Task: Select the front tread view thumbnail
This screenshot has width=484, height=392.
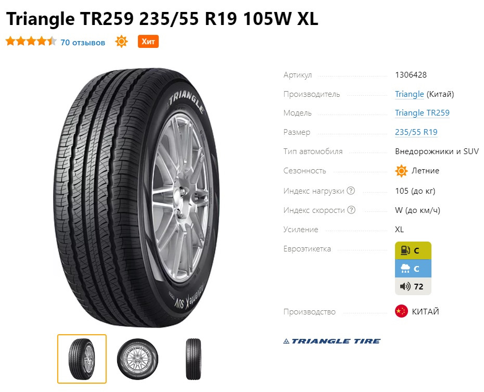Action: tap(194, 359)
